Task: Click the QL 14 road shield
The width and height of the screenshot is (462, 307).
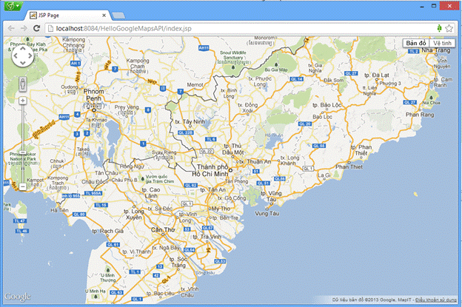Action: 297,79
